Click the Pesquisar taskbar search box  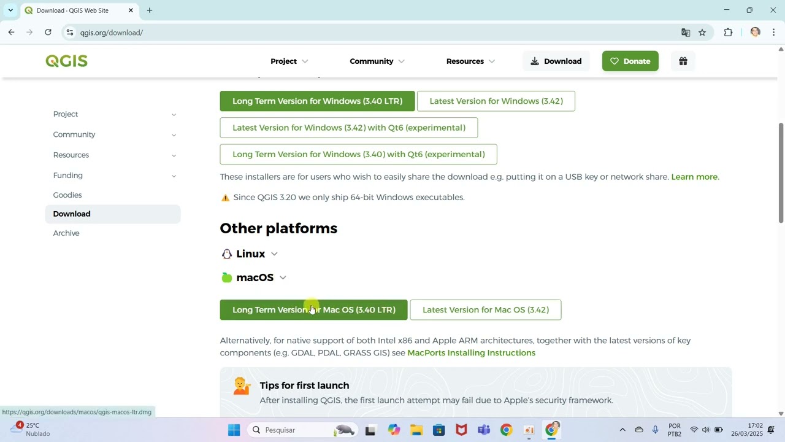point(303,430)
